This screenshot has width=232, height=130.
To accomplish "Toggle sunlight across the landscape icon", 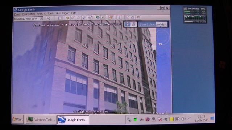I will click(x=103, y=17).
